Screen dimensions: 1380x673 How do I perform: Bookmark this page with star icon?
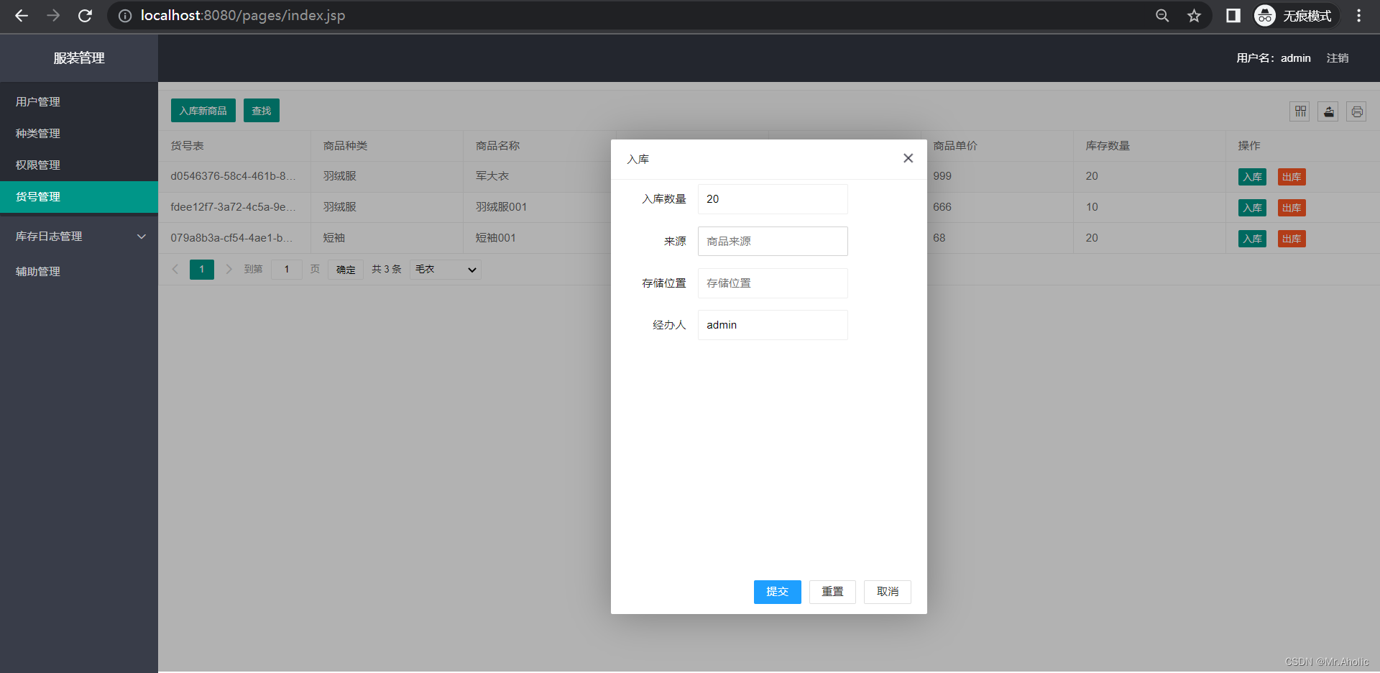(1194, 16)
